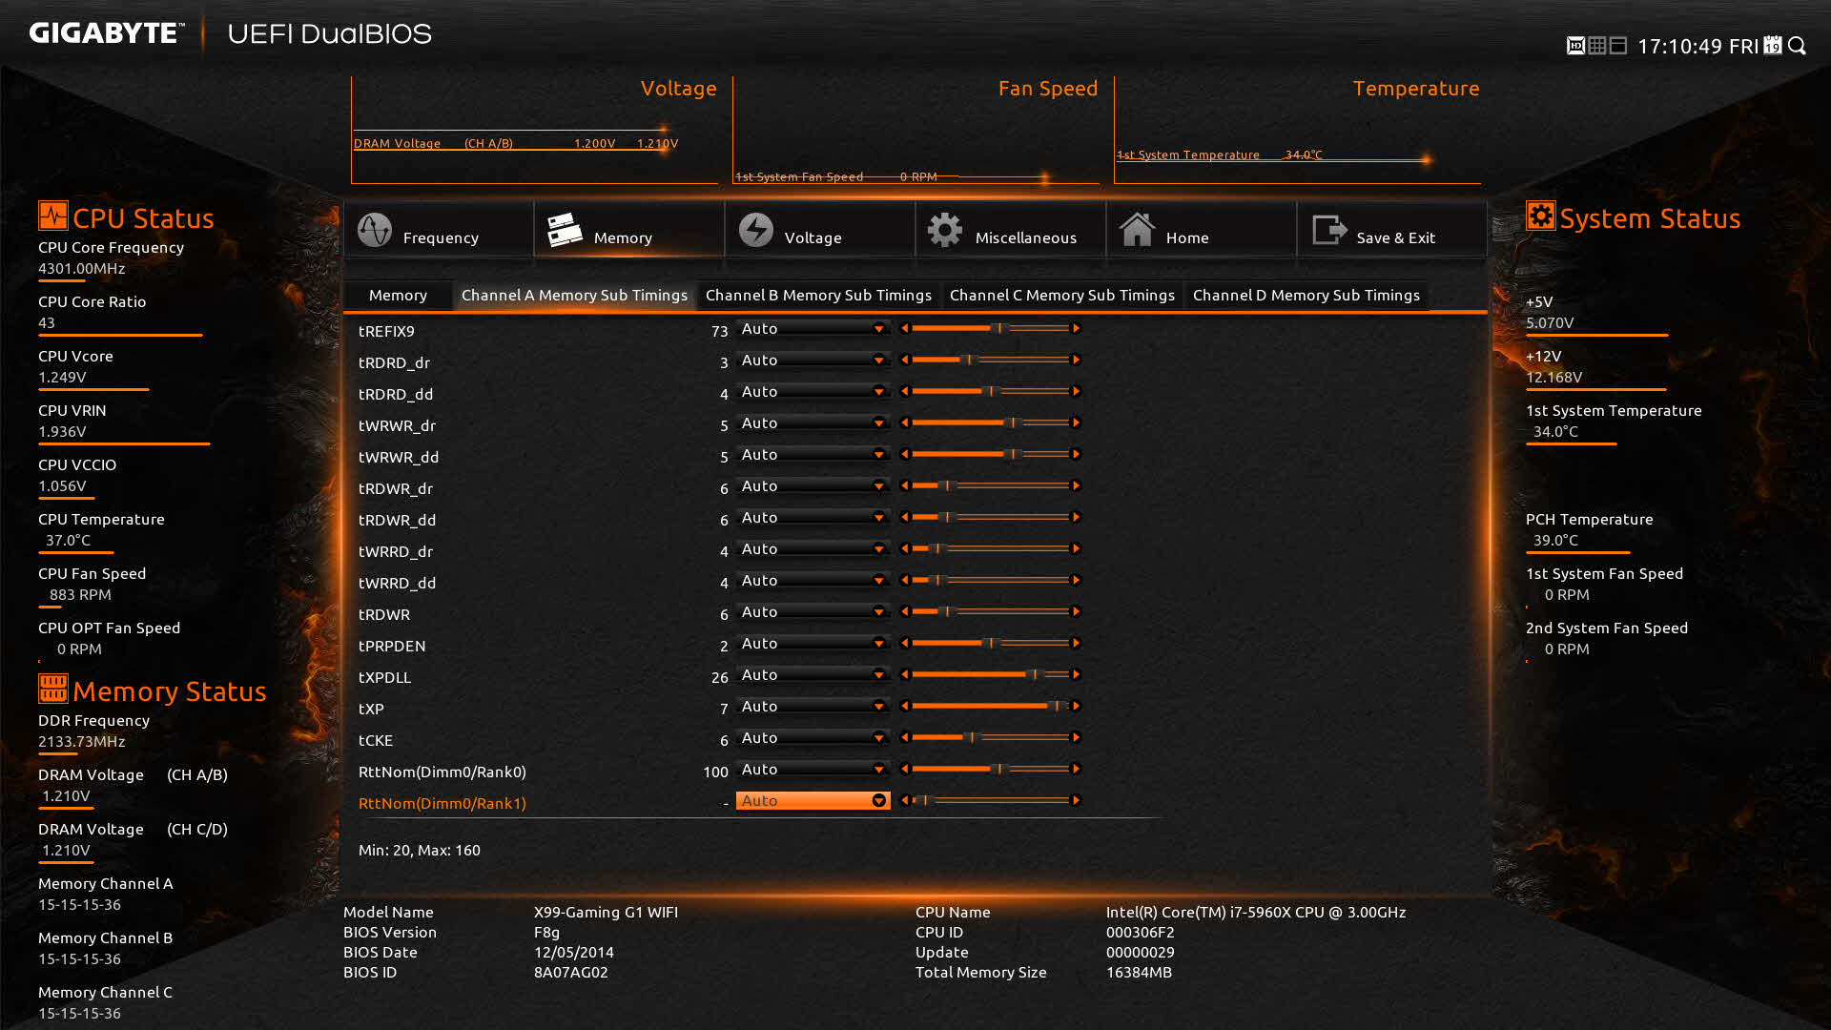
Task: Open the calendar date icon
Action: 1773,46
